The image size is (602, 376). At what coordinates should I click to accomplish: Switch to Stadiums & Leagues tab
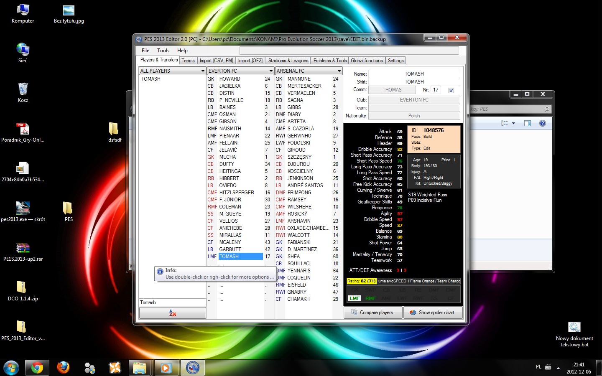(x=288, y=61)
